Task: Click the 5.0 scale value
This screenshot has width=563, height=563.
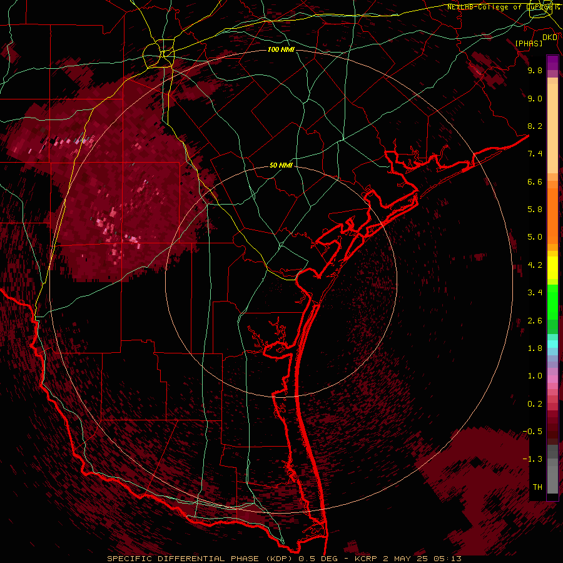Action: point(535,237)
